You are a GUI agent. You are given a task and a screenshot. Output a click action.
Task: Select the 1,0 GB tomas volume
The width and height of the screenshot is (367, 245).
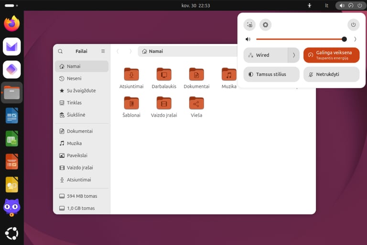click(x=82, y=208)
